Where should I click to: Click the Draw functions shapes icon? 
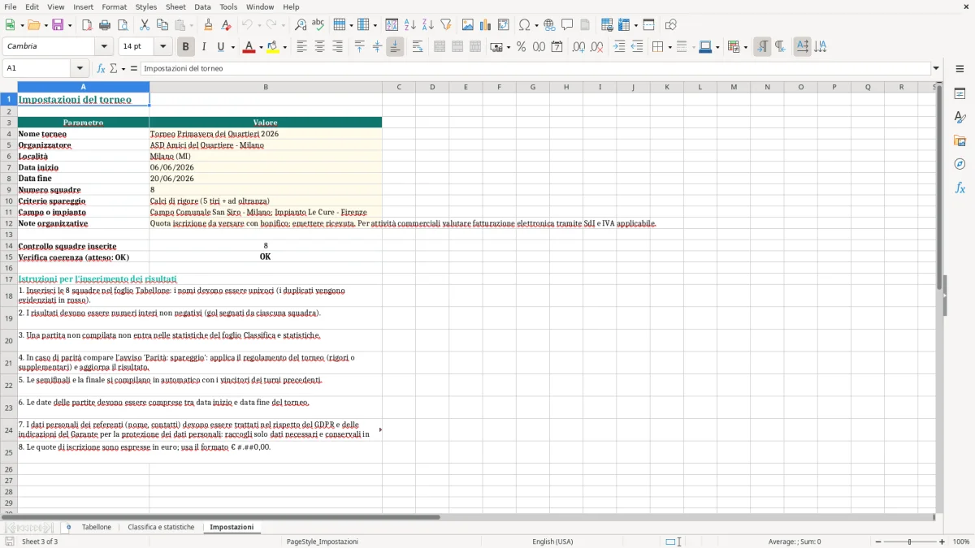point(671,25)
